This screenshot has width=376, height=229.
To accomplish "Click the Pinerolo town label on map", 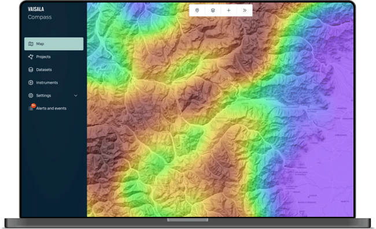I will click(x=301, y=167).
